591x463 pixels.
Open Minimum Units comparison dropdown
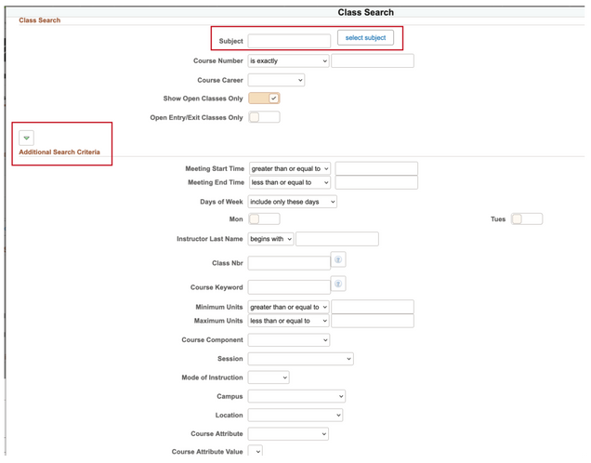coord(288,308)
